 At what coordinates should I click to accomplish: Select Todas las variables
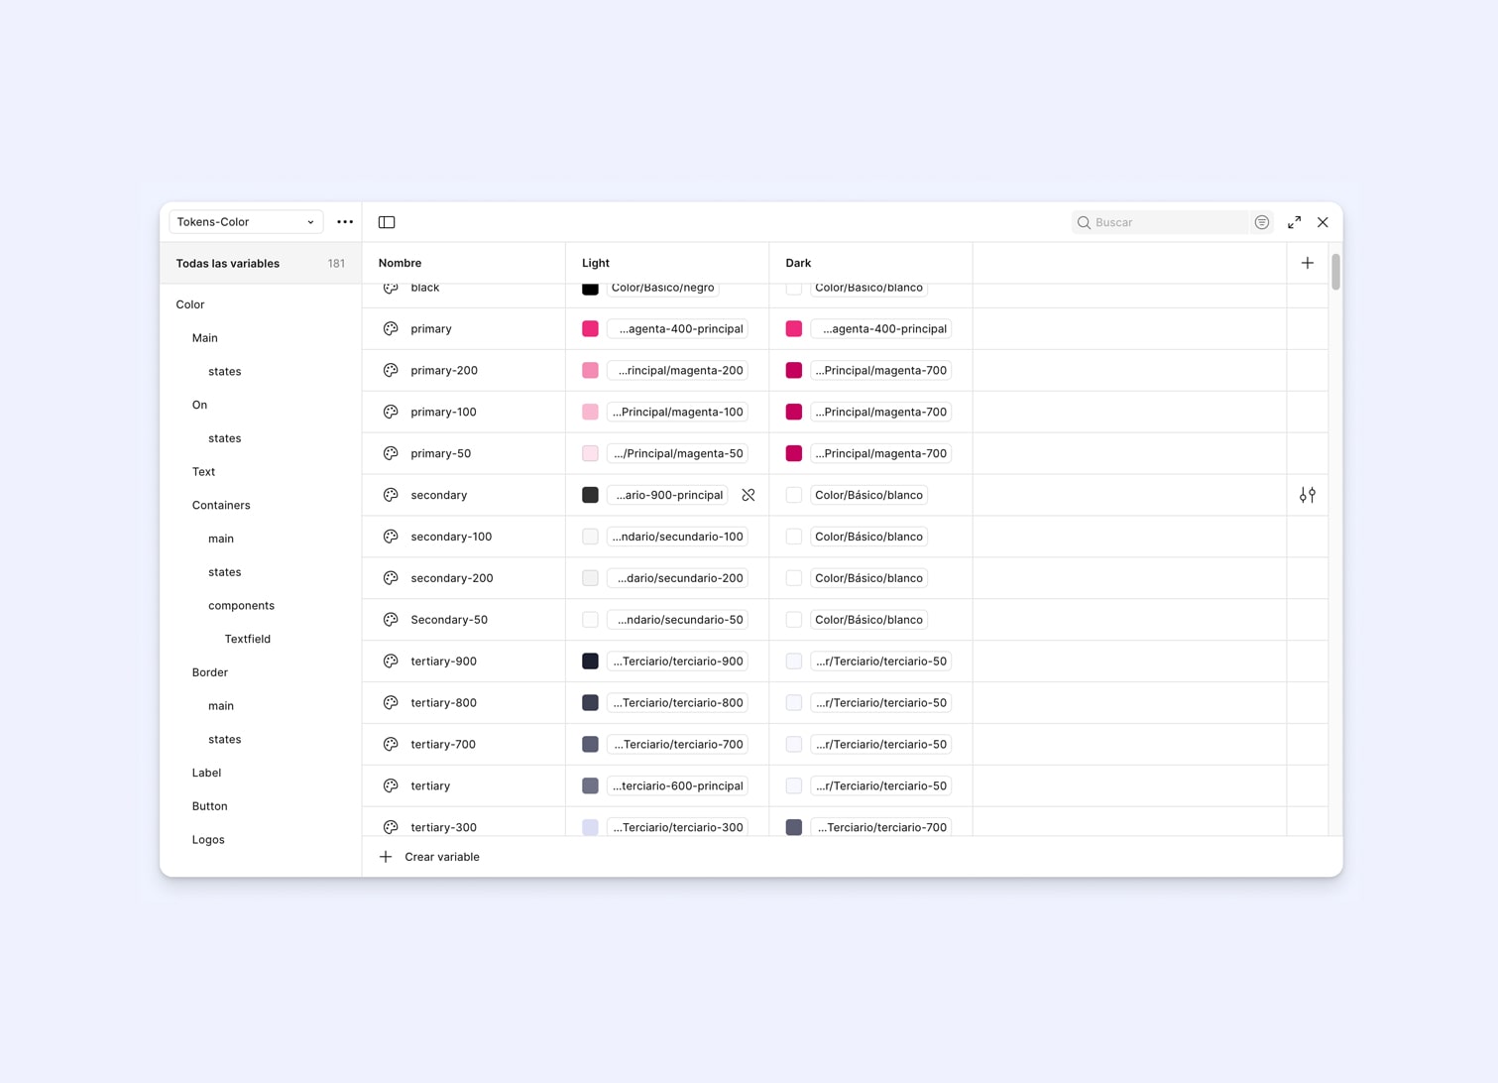click(x=228, y=263)
